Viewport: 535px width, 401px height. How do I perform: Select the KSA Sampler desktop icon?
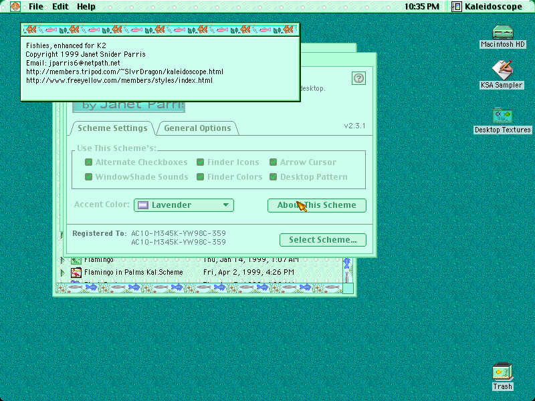(x=502, y=70)
